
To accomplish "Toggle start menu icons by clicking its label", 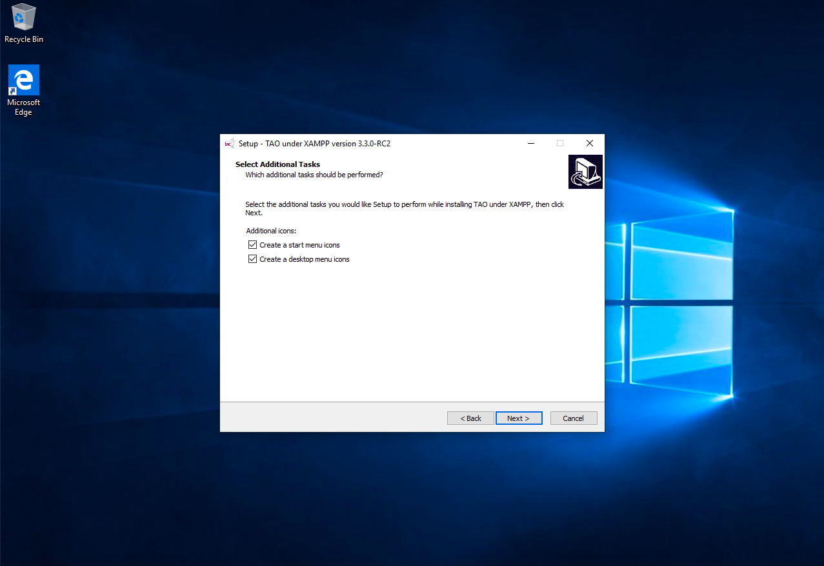I will 299,244.
